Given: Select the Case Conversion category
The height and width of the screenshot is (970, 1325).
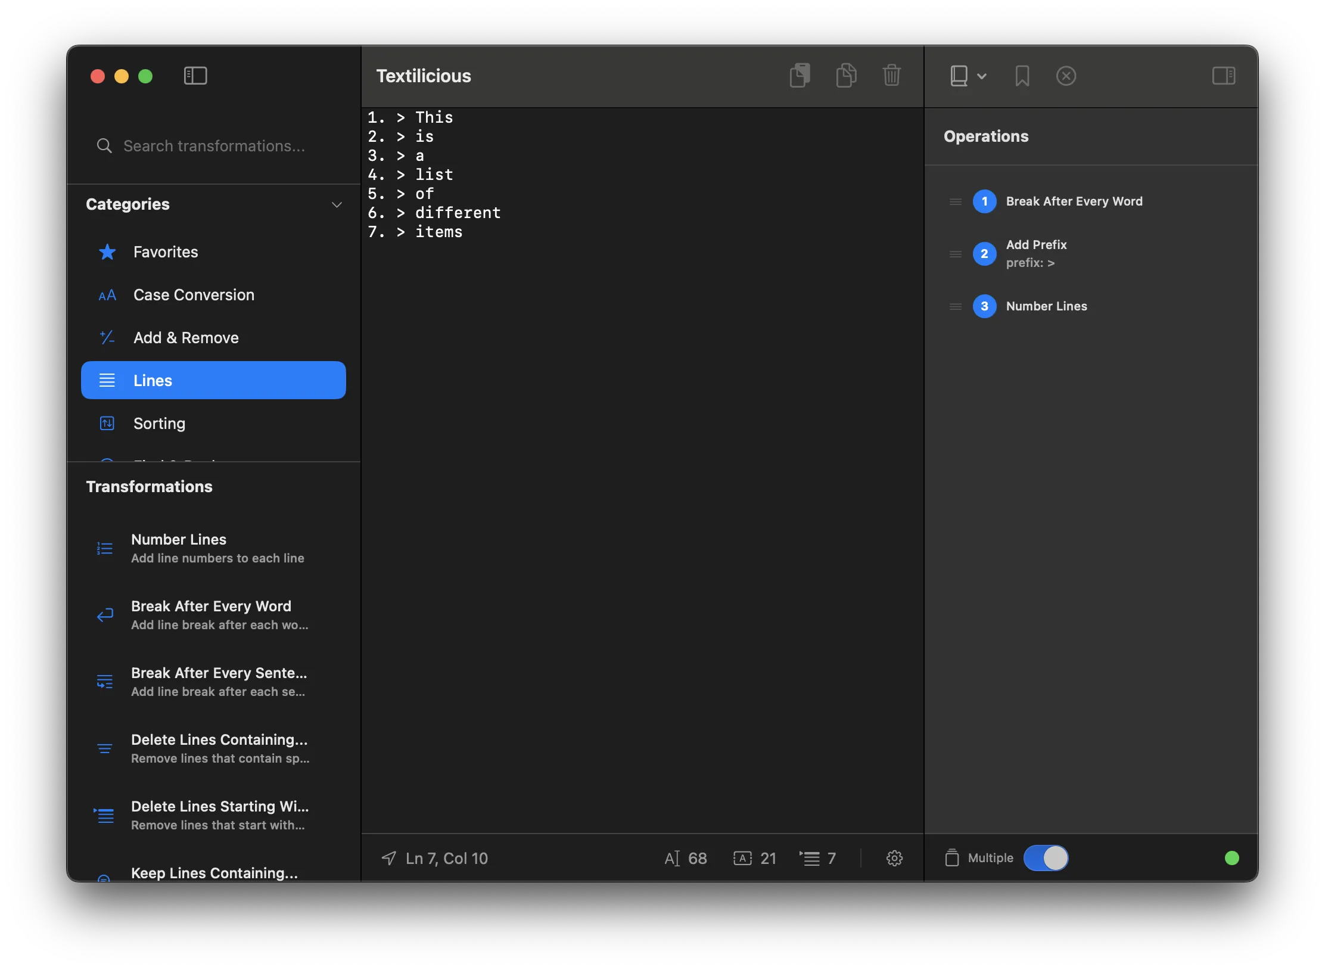Looking at the screenshot, I should pos(193,295).
